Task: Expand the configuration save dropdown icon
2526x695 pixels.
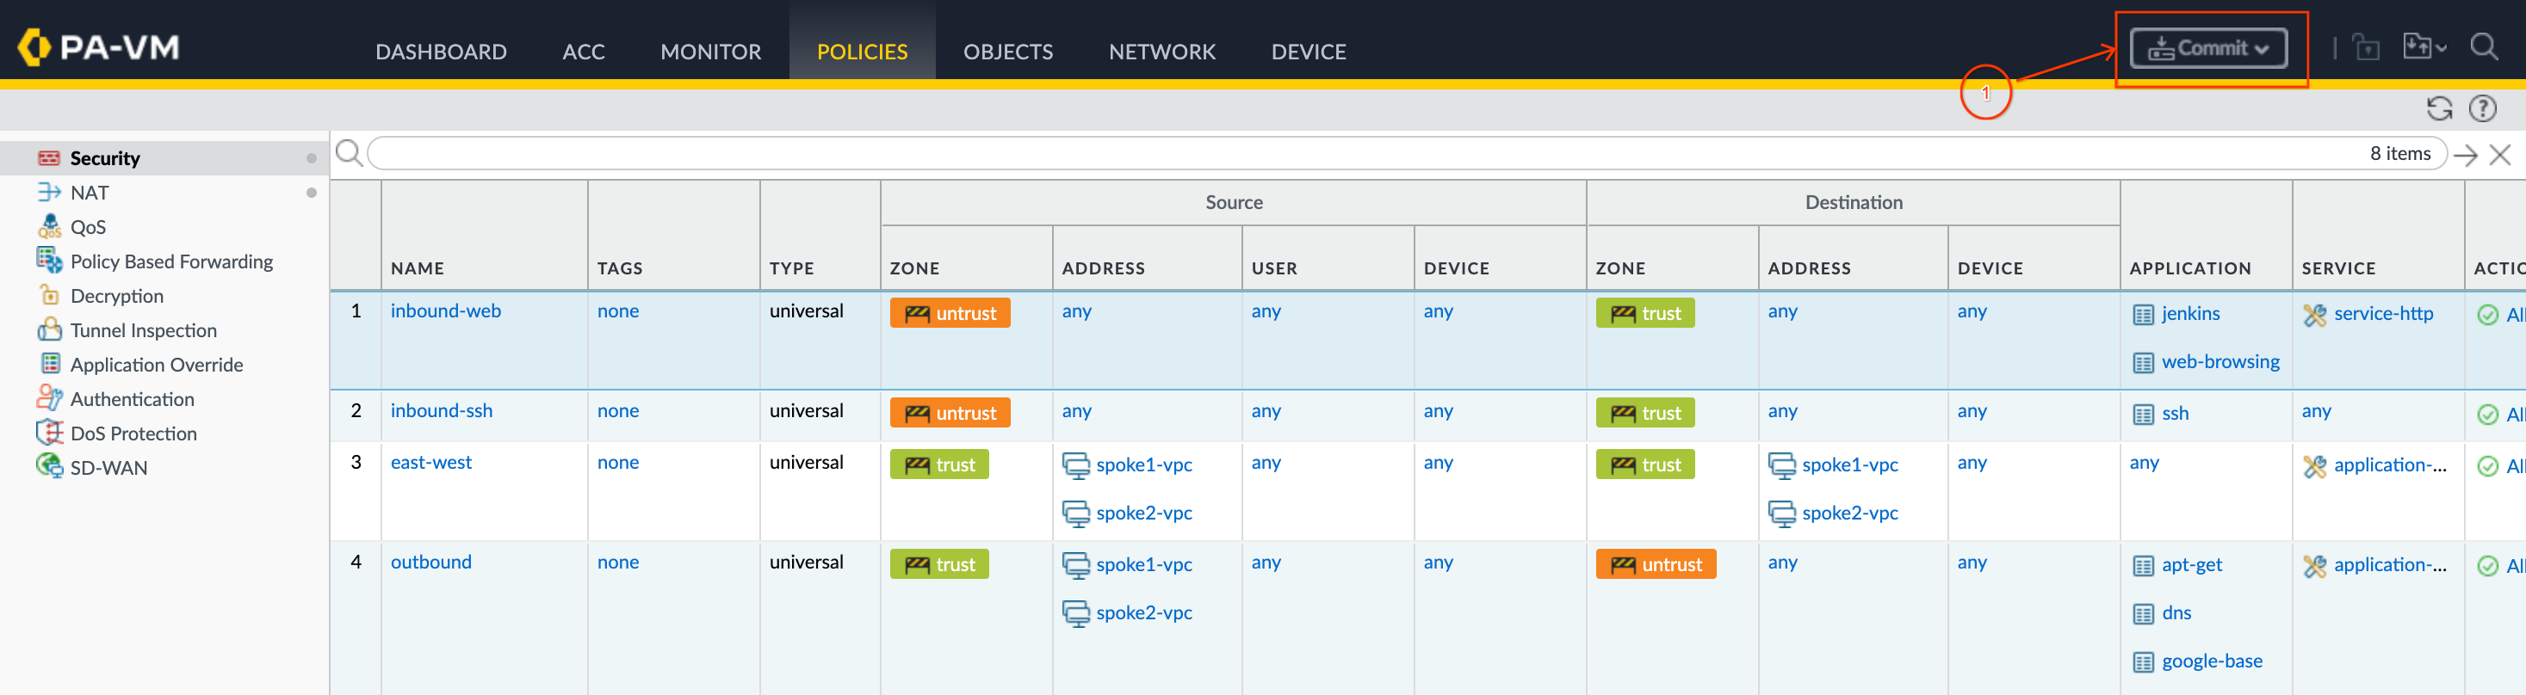Action: click(2424, 47)
